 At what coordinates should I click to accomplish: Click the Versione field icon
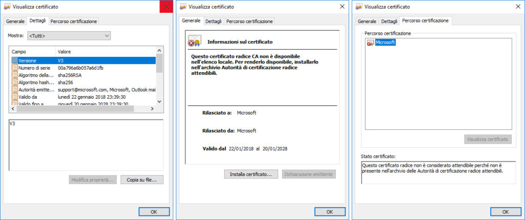click(x=14, y=60)
